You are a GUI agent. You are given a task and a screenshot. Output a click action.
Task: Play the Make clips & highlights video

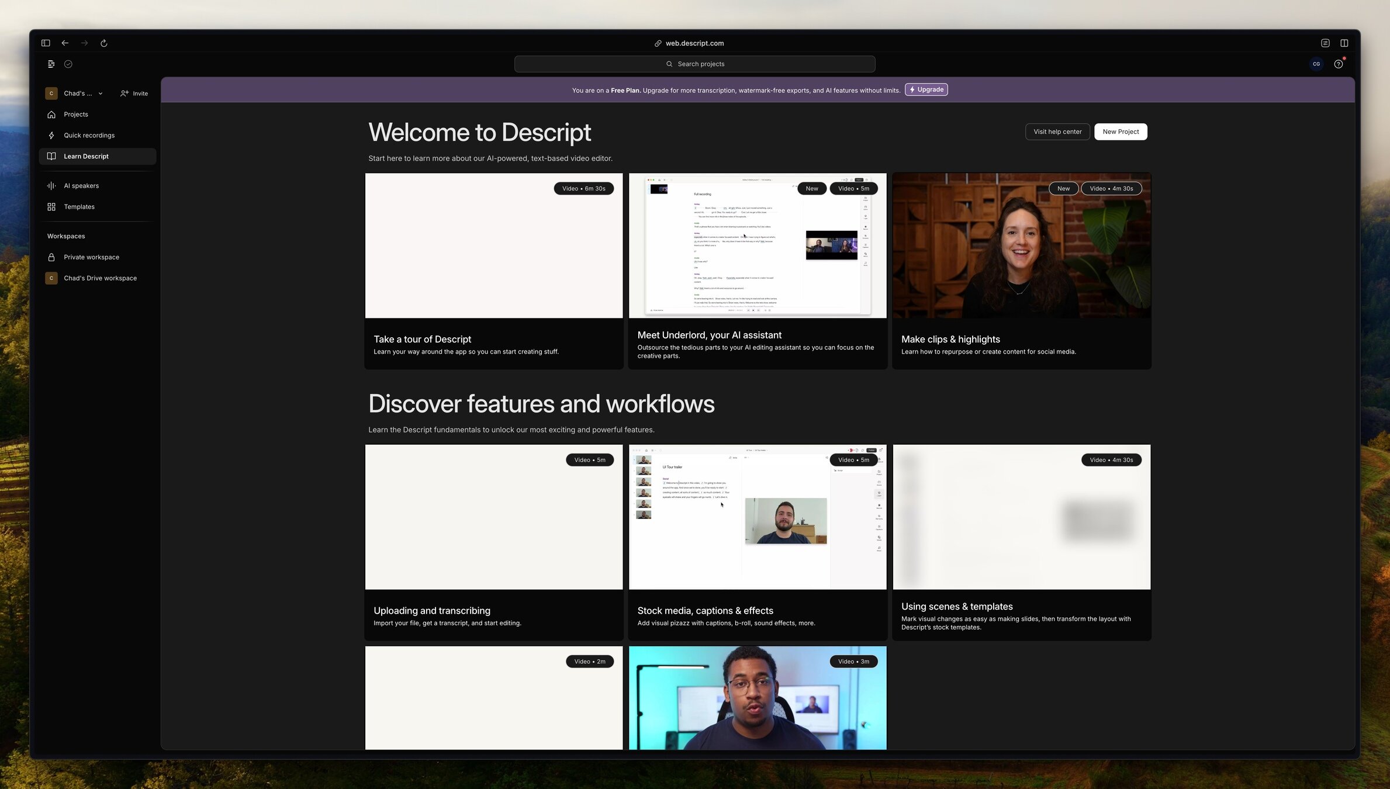1021,245
